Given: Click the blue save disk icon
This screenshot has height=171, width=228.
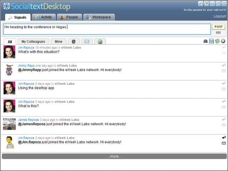Looking at the screenshot, I should 211,41.
